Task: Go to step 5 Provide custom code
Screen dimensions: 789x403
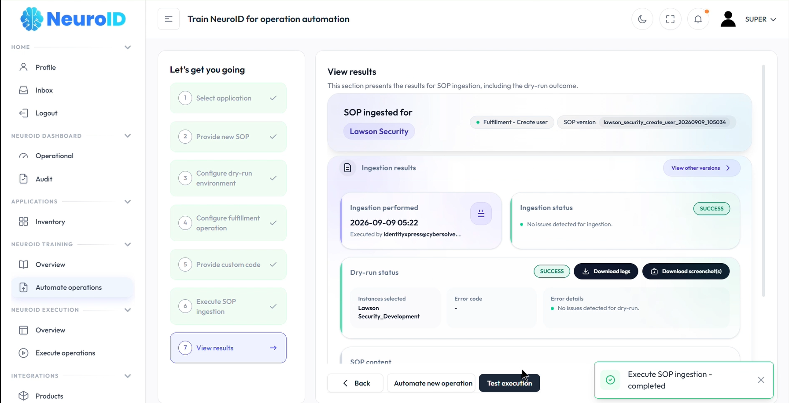Action: pyautogui.click(x=228, y=265)
